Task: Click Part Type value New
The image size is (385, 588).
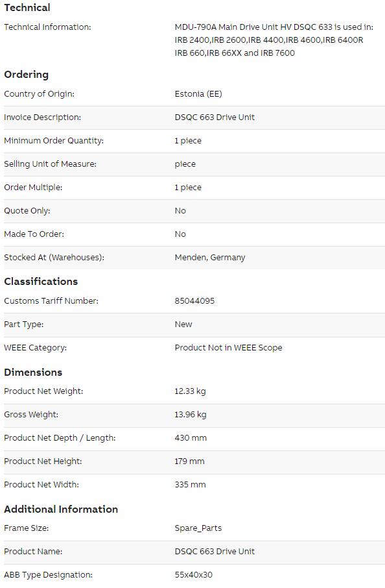Action: coord(183,325)
